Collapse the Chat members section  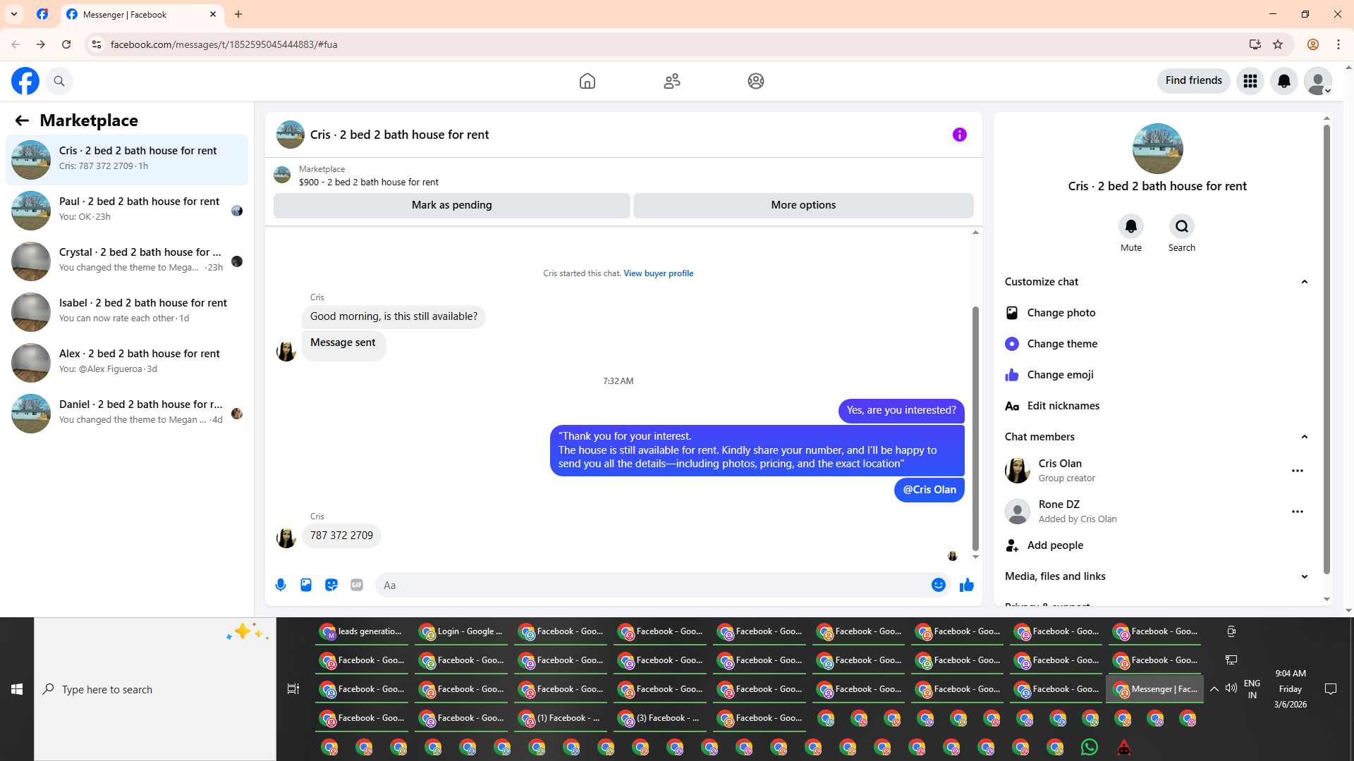[x=1304, y=437]
